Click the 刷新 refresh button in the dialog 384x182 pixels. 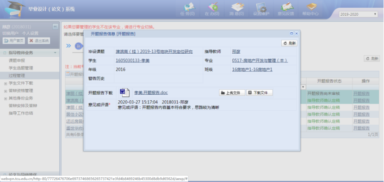pyautogui.click(x=290, y=43)
